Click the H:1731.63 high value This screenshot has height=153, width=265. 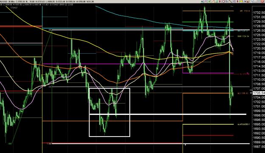pos(40,2)
